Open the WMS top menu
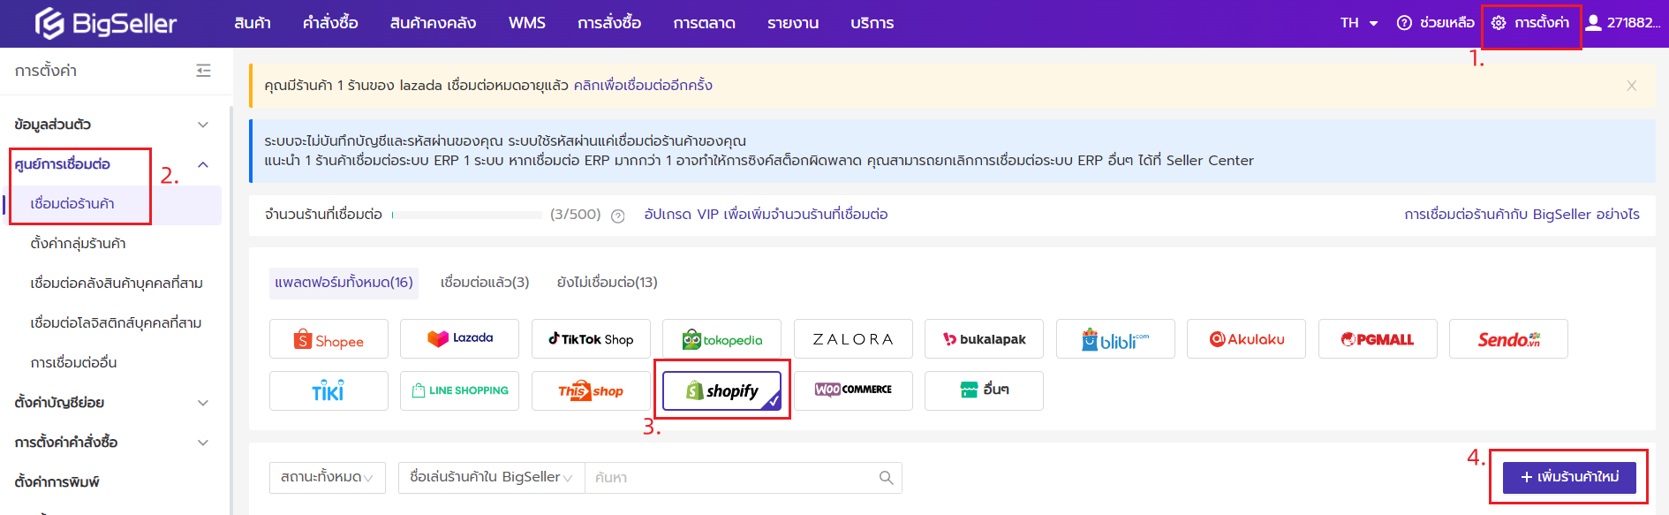Screen dimensions: 1669x515 527,23
